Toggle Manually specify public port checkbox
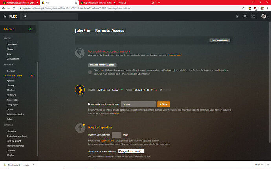271x169 pixels. tap(89, 104)
